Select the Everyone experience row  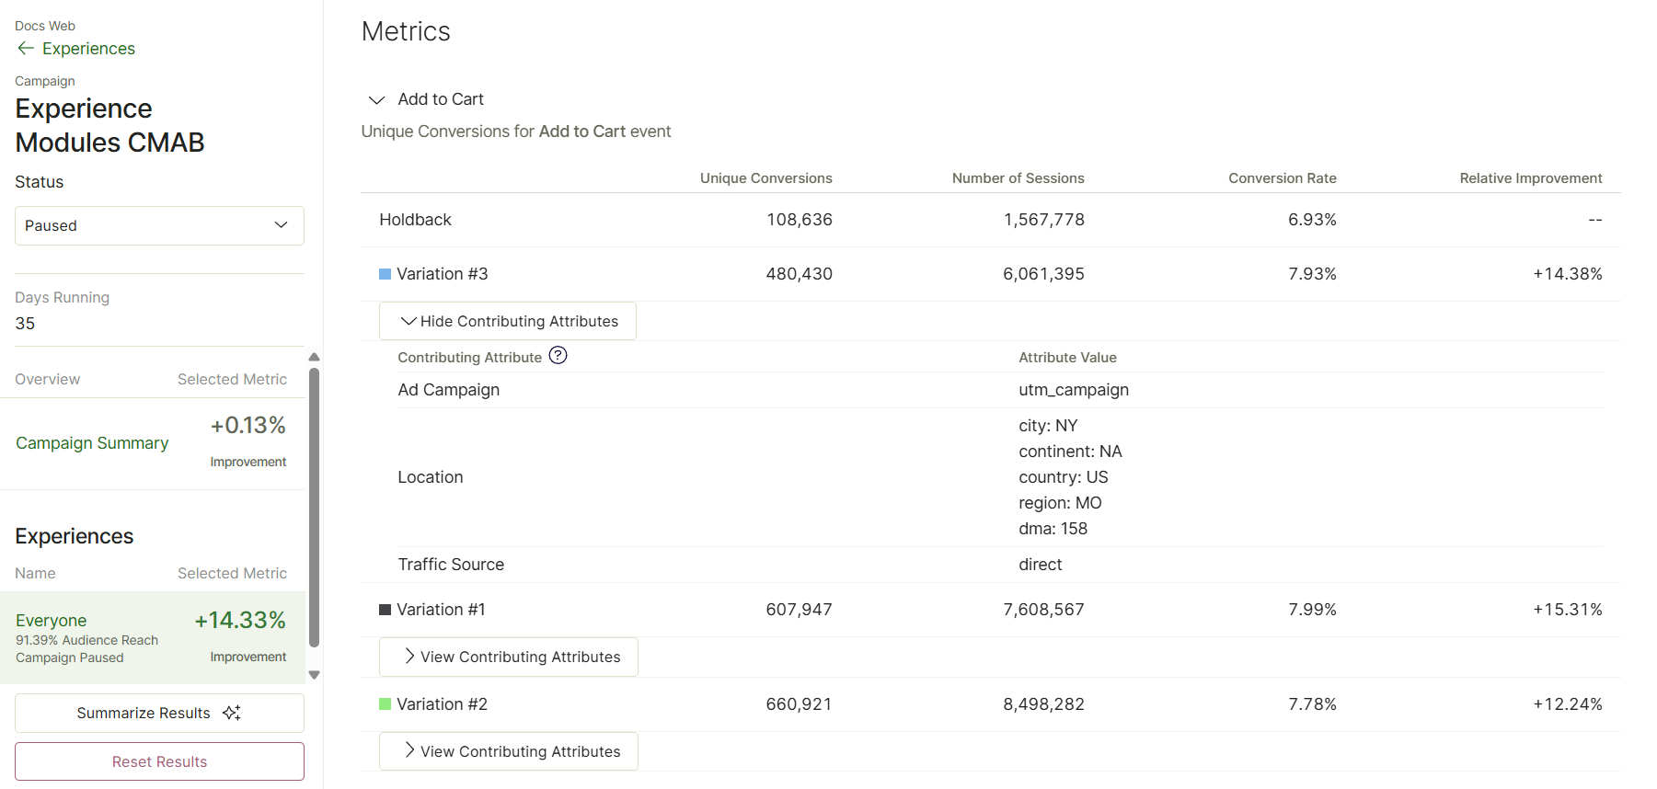point(153,638)
